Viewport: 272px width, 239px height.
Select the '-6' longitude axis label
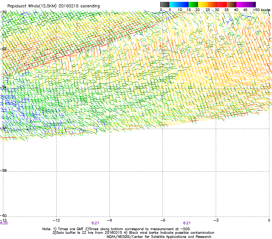(162, 220)
